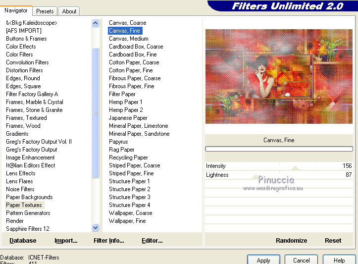
Task: Select Paper Backgrounds category
Action: (x=29, y=197)
